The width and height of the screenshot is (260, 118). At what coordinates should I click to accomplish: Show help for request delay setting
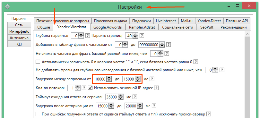[x=152, y=79]
